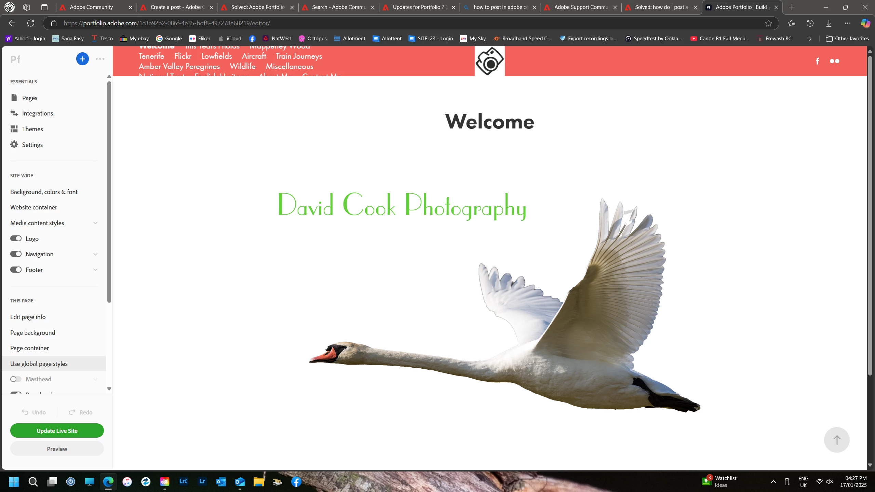Click the blue add content plus button
The height and width of the screenshot is (492, 875).
pyautogui.click(x=82, y=59)
